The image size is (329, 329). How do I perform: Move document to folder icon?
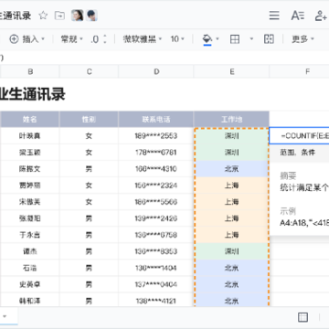59,16
